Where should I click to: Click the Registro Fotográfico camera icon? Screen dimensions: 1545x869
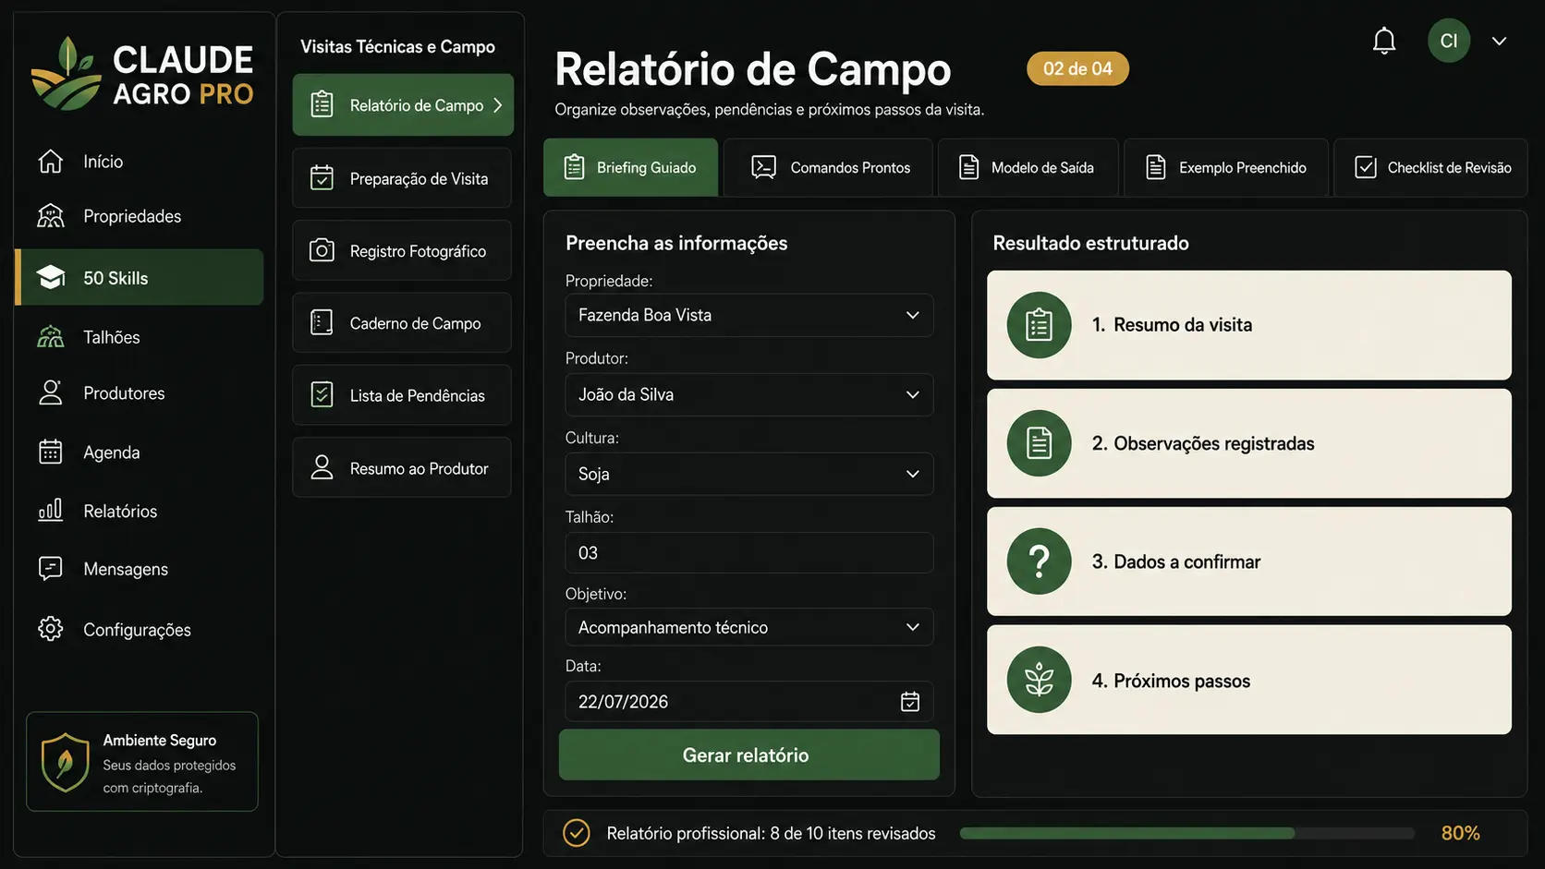pyautogui.click(x=322, y=250)
